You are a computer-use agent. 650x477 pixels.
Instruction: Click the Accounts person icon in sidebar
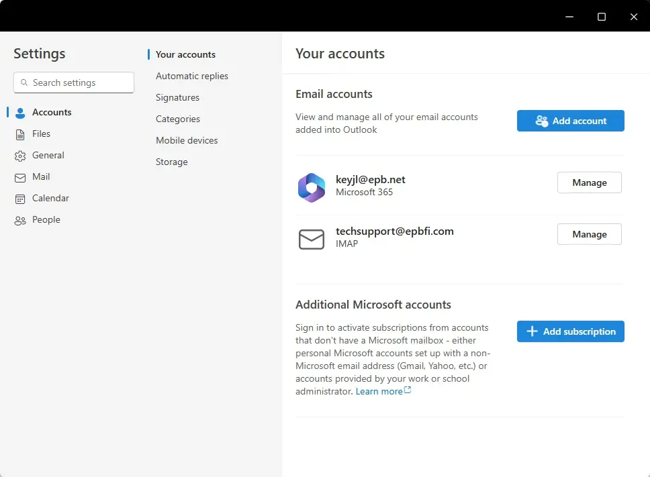[x=20, y=113]
